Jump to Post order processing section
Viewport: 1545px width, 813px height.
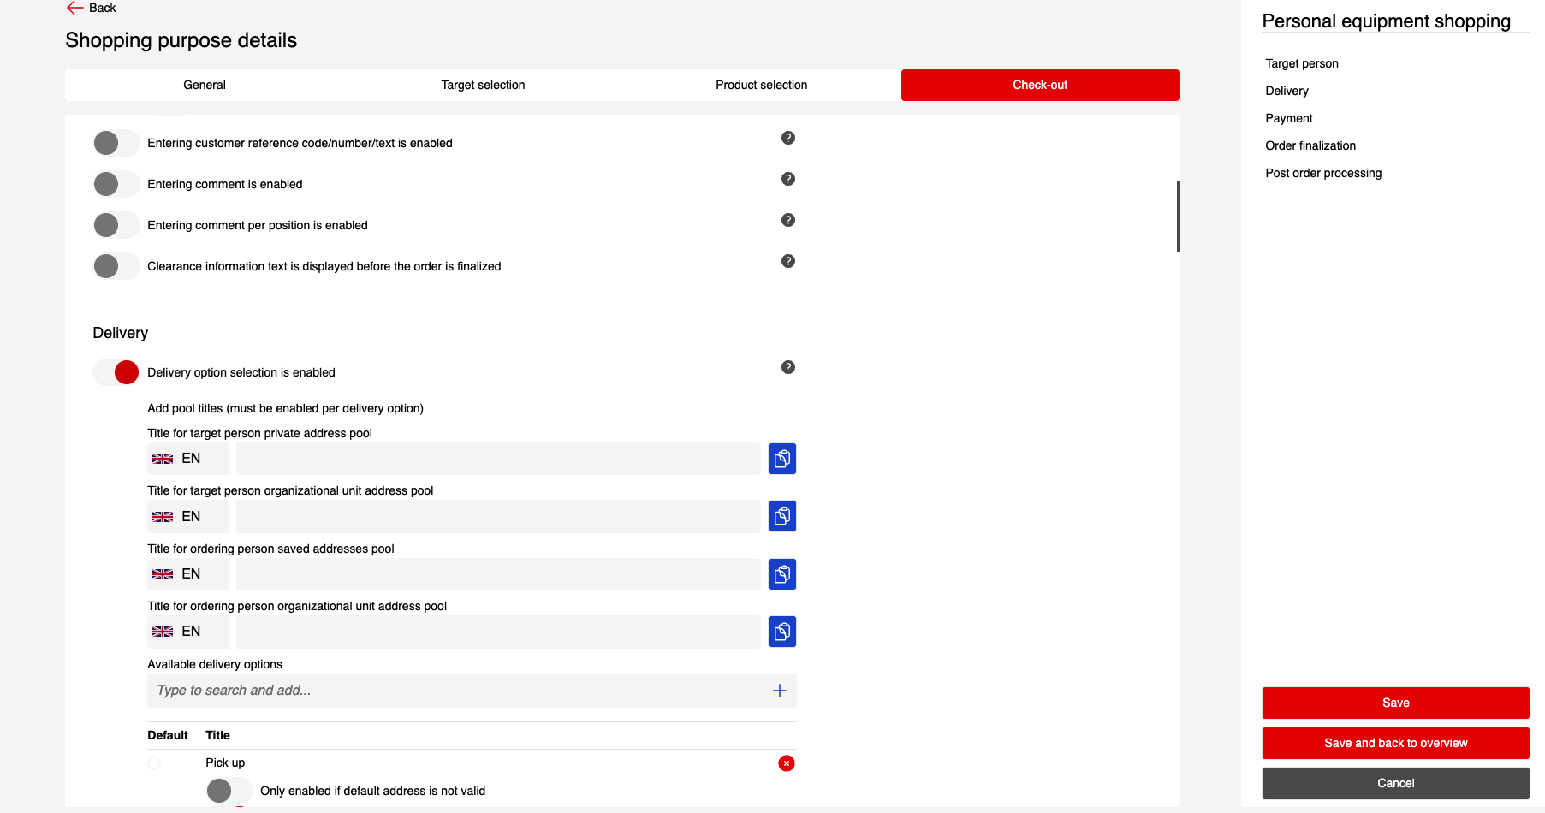[1322, 173]
